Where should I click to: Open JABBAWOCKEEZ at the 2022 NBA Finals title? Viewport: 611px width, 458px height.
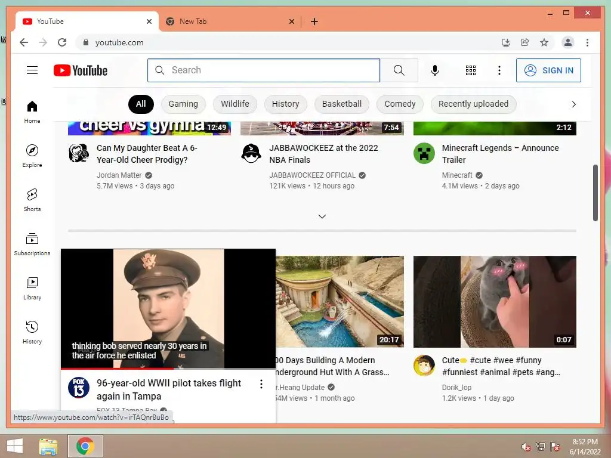point(323,154)
